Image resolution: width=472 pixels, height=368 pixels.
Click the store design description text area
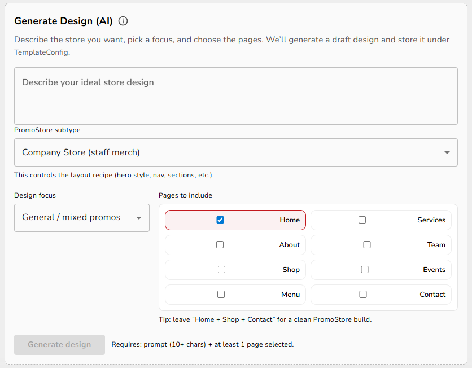click(x=235, y=96)
